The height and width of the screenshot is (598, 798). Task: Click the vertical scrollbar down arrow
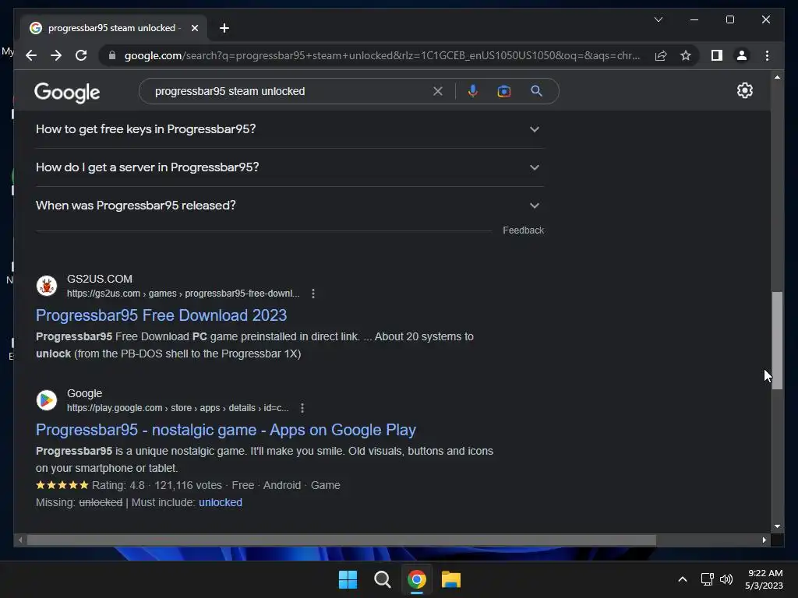[777, 526]
